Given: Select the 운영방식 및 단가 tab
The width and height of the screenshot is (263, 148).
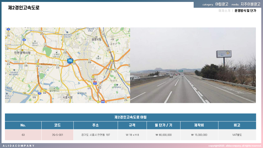Looking at the screenshot, I should tap(245, 11).
